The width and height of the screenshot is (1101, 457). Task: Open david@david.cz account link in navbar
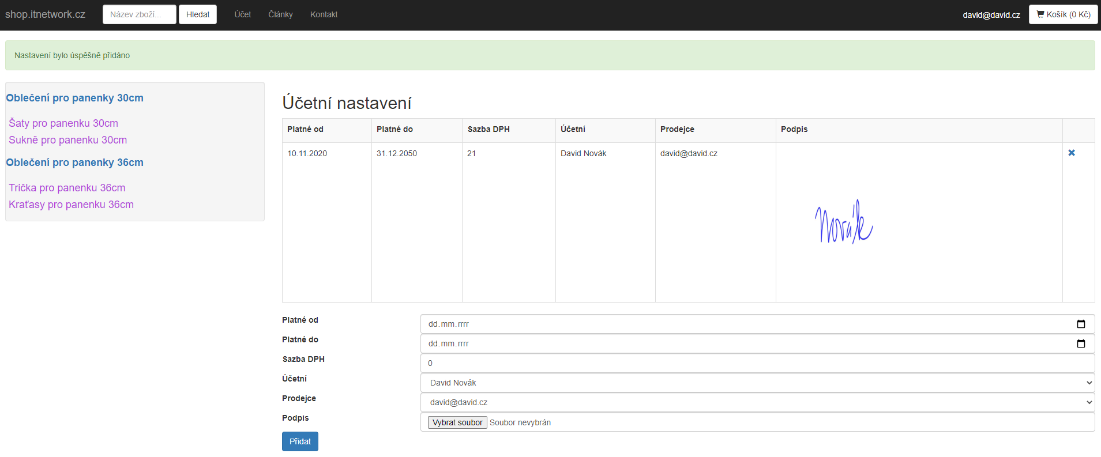click(x=991, y=15)
